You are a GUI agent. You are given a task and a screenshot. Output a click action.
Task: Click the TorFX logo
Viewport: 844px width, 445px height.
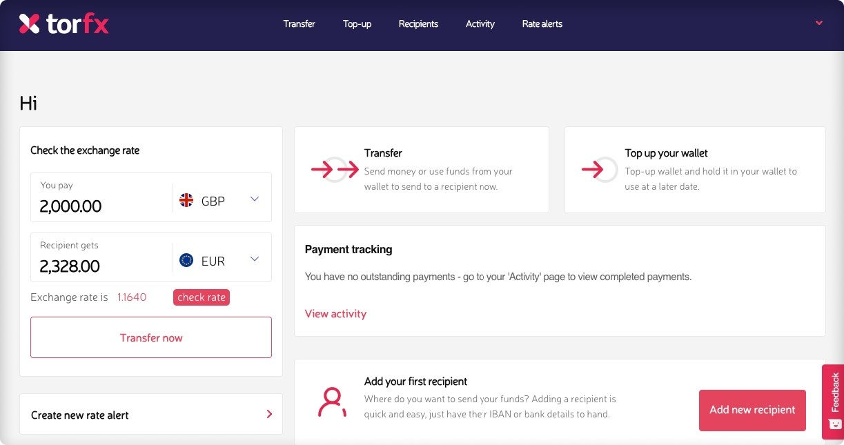[63, 24]
